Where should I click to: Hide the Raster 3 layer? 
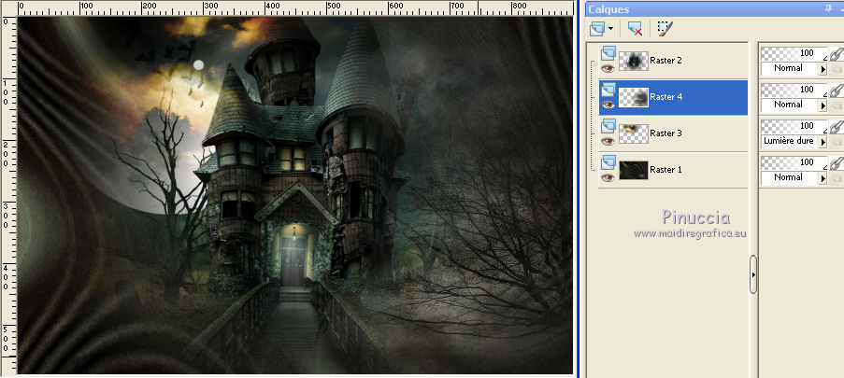click(608, 141)
